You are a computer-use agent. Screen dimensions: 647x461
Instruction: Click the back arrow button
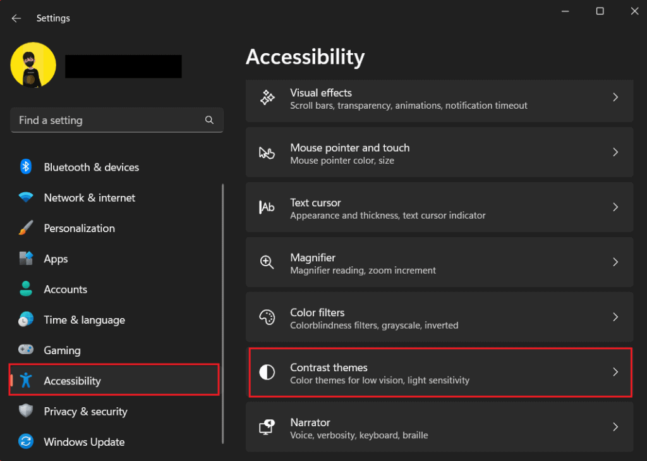[x=16, y=18]
